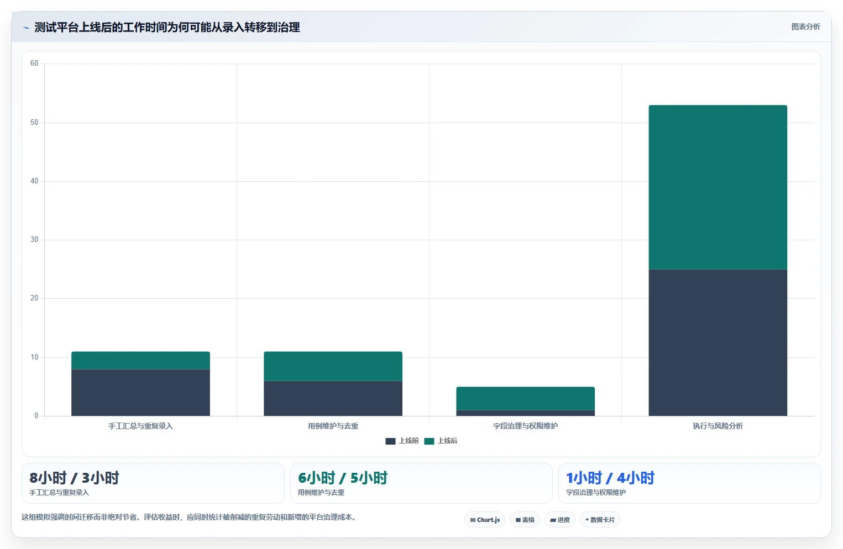Toggle the 上线前 legend item
The image size is (843, 549).
pos(402,441)
